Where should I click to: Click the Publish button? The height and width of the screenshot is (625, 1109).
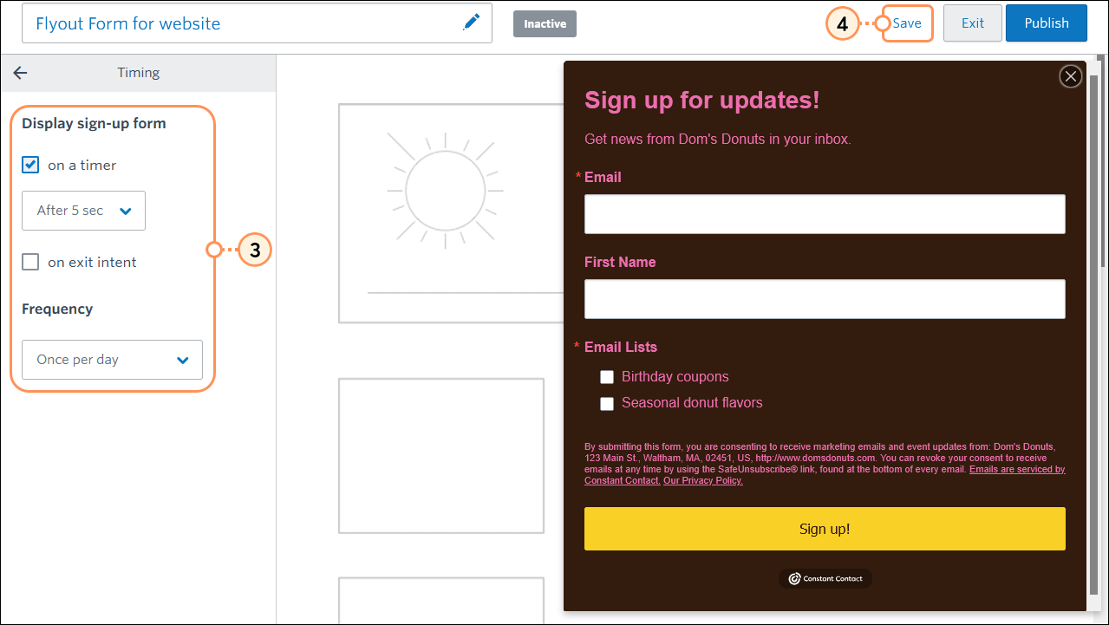coord(1046,23)
